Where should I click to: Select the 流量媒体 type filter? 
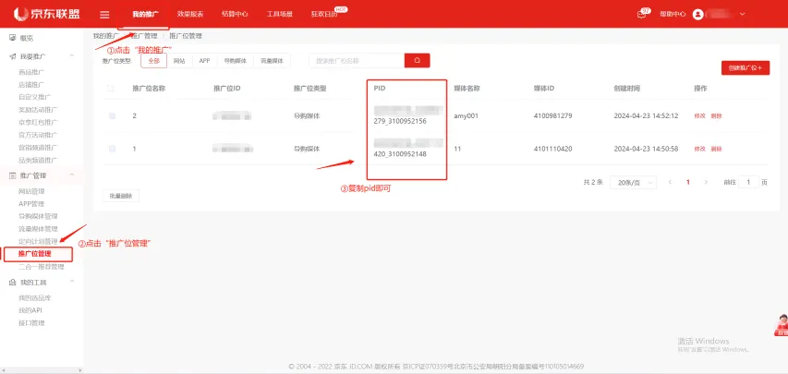[272, 61]
